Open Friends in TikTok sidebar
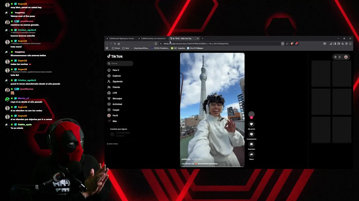 [x=114, y=87]
